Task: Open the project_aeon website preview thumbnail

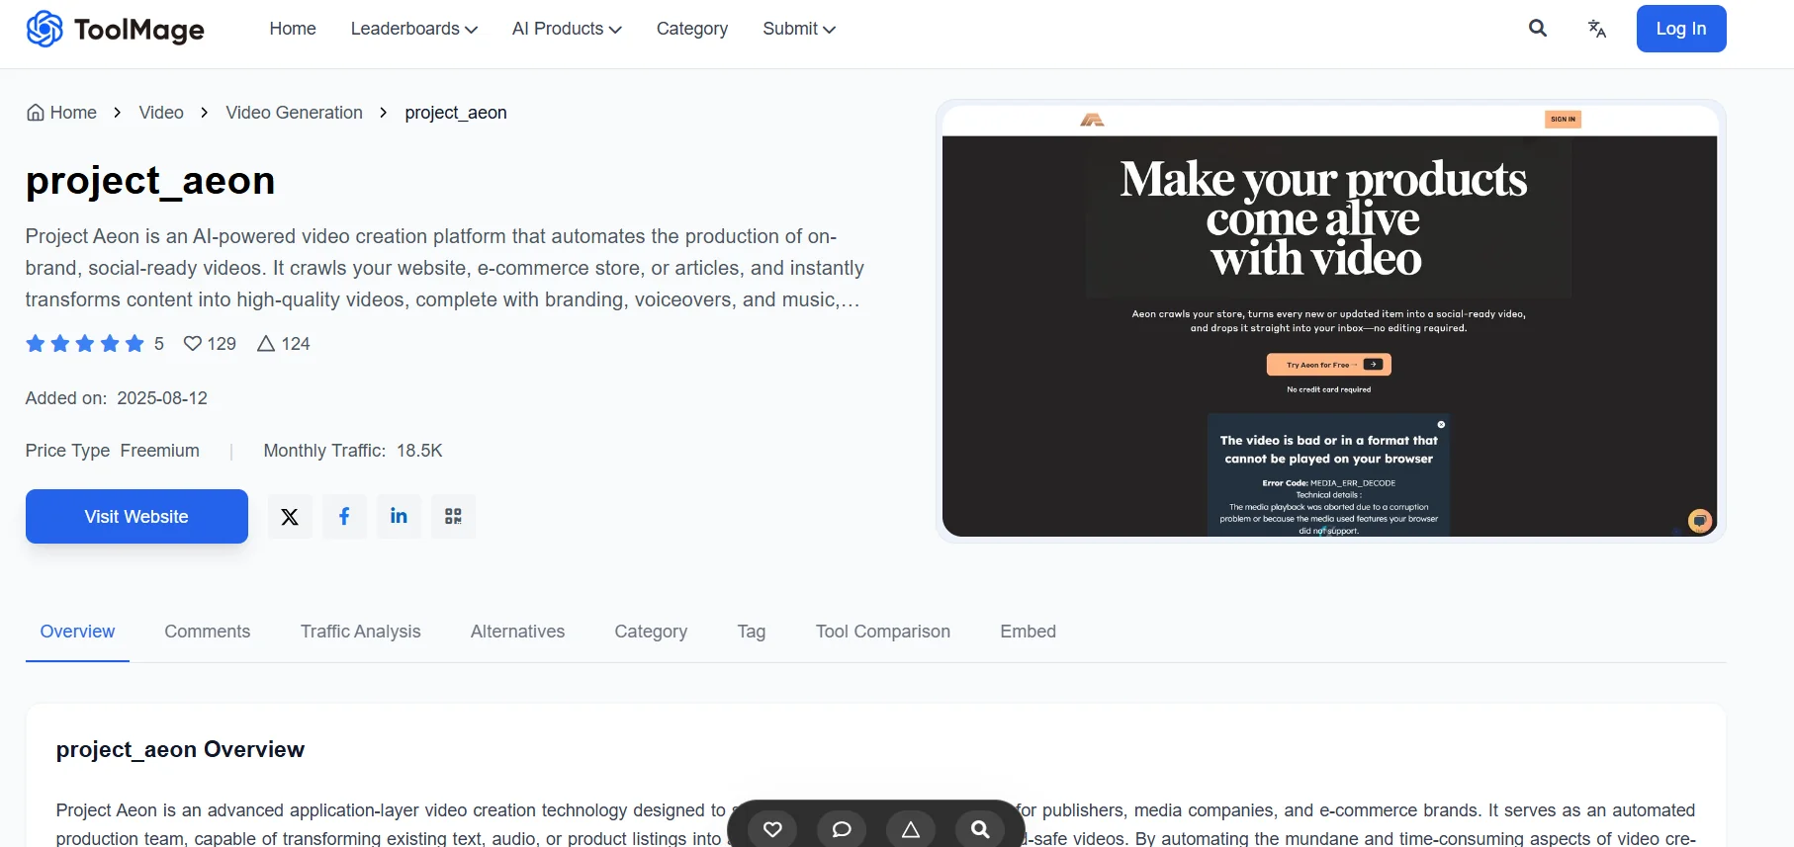Action: tap(1329, 321)
